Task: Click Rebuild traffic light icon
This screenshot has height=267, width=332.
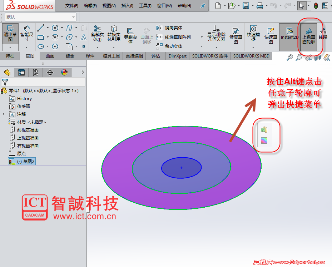Action: (316, 6)
